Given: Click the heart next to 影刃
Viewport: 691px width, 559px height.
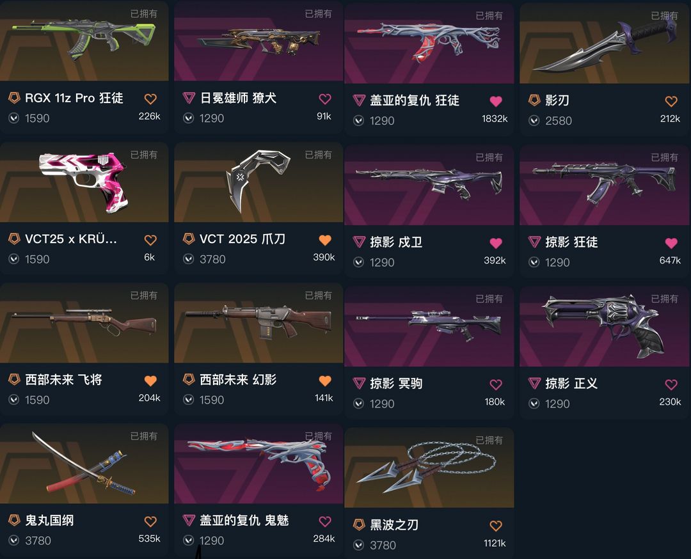Looking at the screenshot, I should point(671,102).
